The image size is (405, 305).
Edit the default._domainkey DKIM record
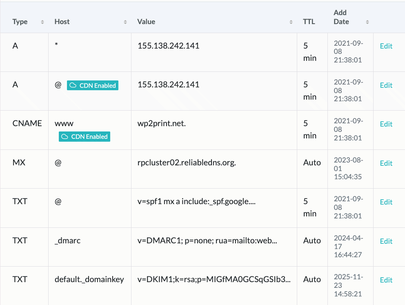pyautogui.click(x=386, y=280)
